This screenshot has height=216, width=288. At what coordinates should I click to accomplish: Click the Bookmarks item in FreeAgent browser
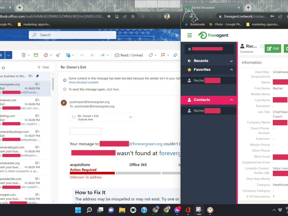(195, 24)
